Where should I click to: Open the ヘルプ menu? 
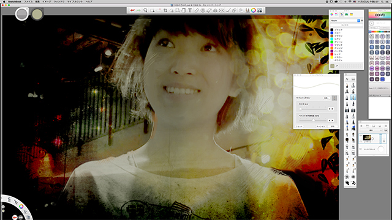(x=89, y=1)
